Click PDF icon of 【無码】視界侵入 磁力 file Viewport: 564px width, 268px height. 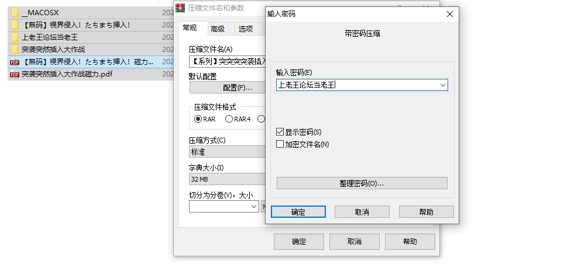[15, 62]
